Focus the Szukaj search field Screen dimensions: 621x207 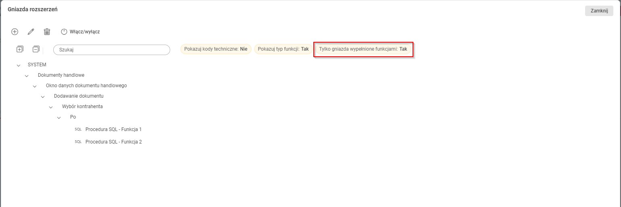tap(111, 50)
